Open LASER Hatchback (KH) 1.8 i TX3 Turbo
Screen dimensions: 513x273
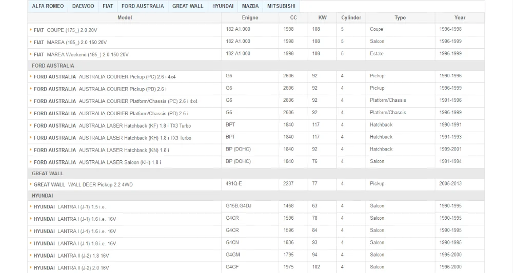coord(112,138)
